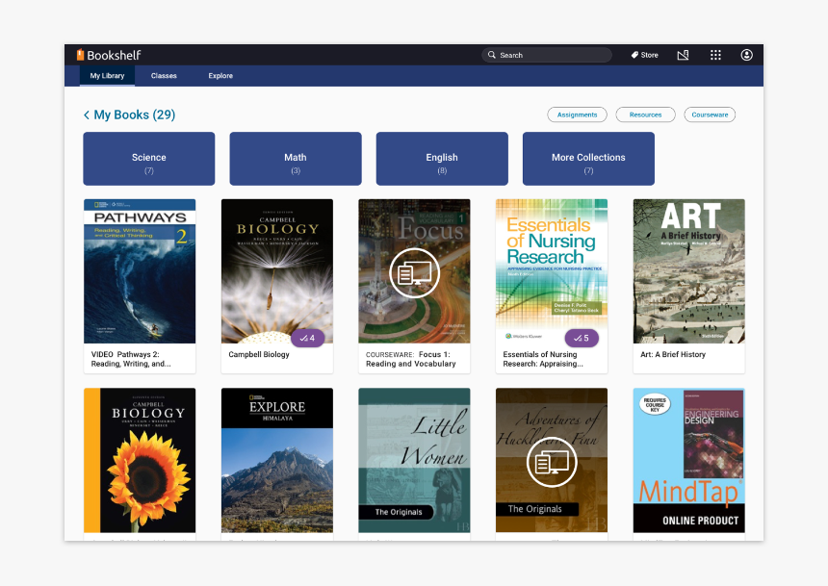Open the Campbell Biology dandelion cover
The image size is (828, 586).
coord(277,271)
